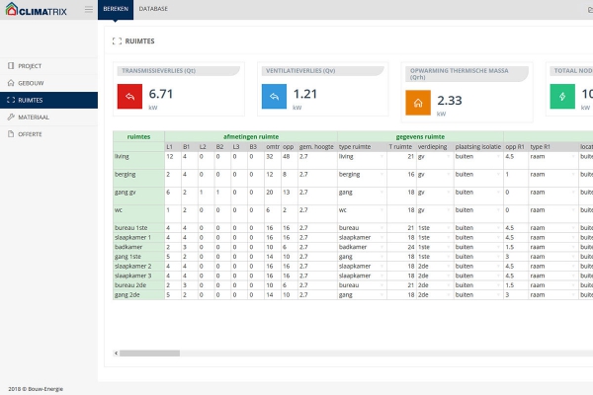Screen dimensions: 593x395
Task: Click the L1 value 12 for living
Action: pyautogui.click(x=170, y=156)
